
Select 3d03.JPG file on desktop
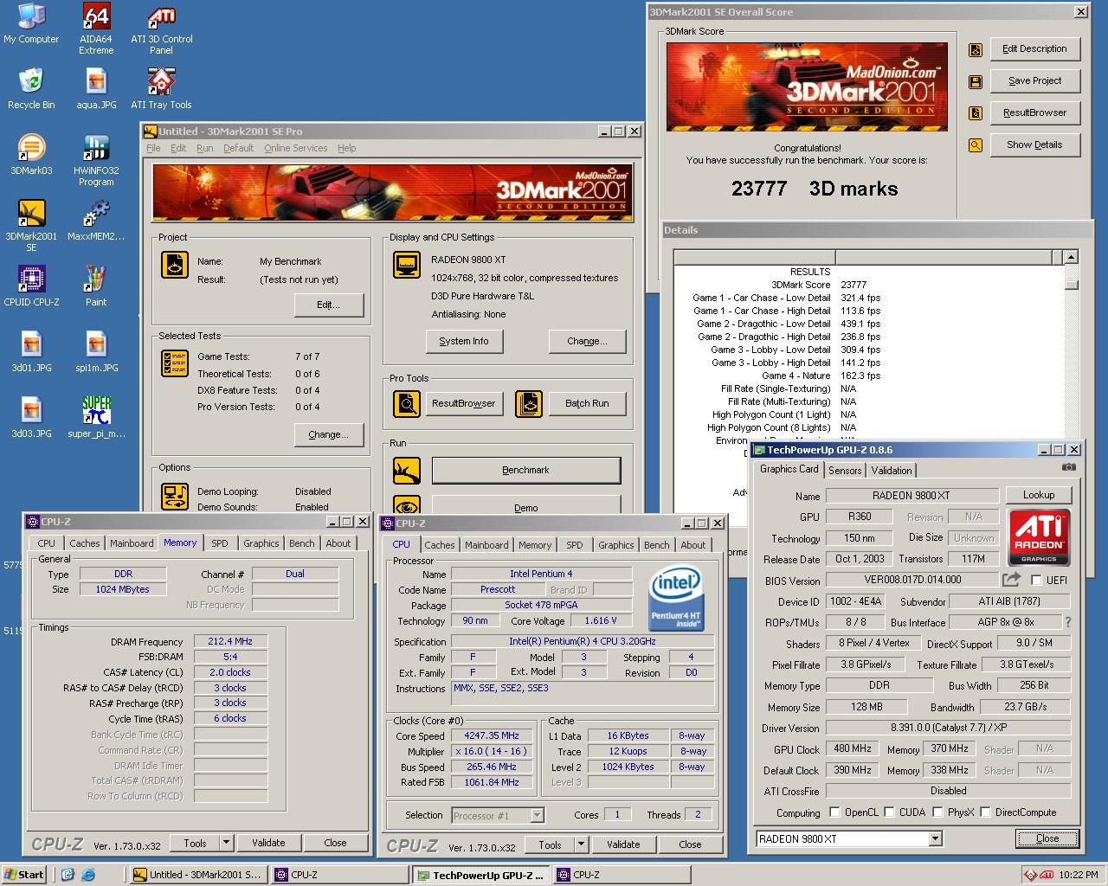pyautogui.click(x=31, y=418)
